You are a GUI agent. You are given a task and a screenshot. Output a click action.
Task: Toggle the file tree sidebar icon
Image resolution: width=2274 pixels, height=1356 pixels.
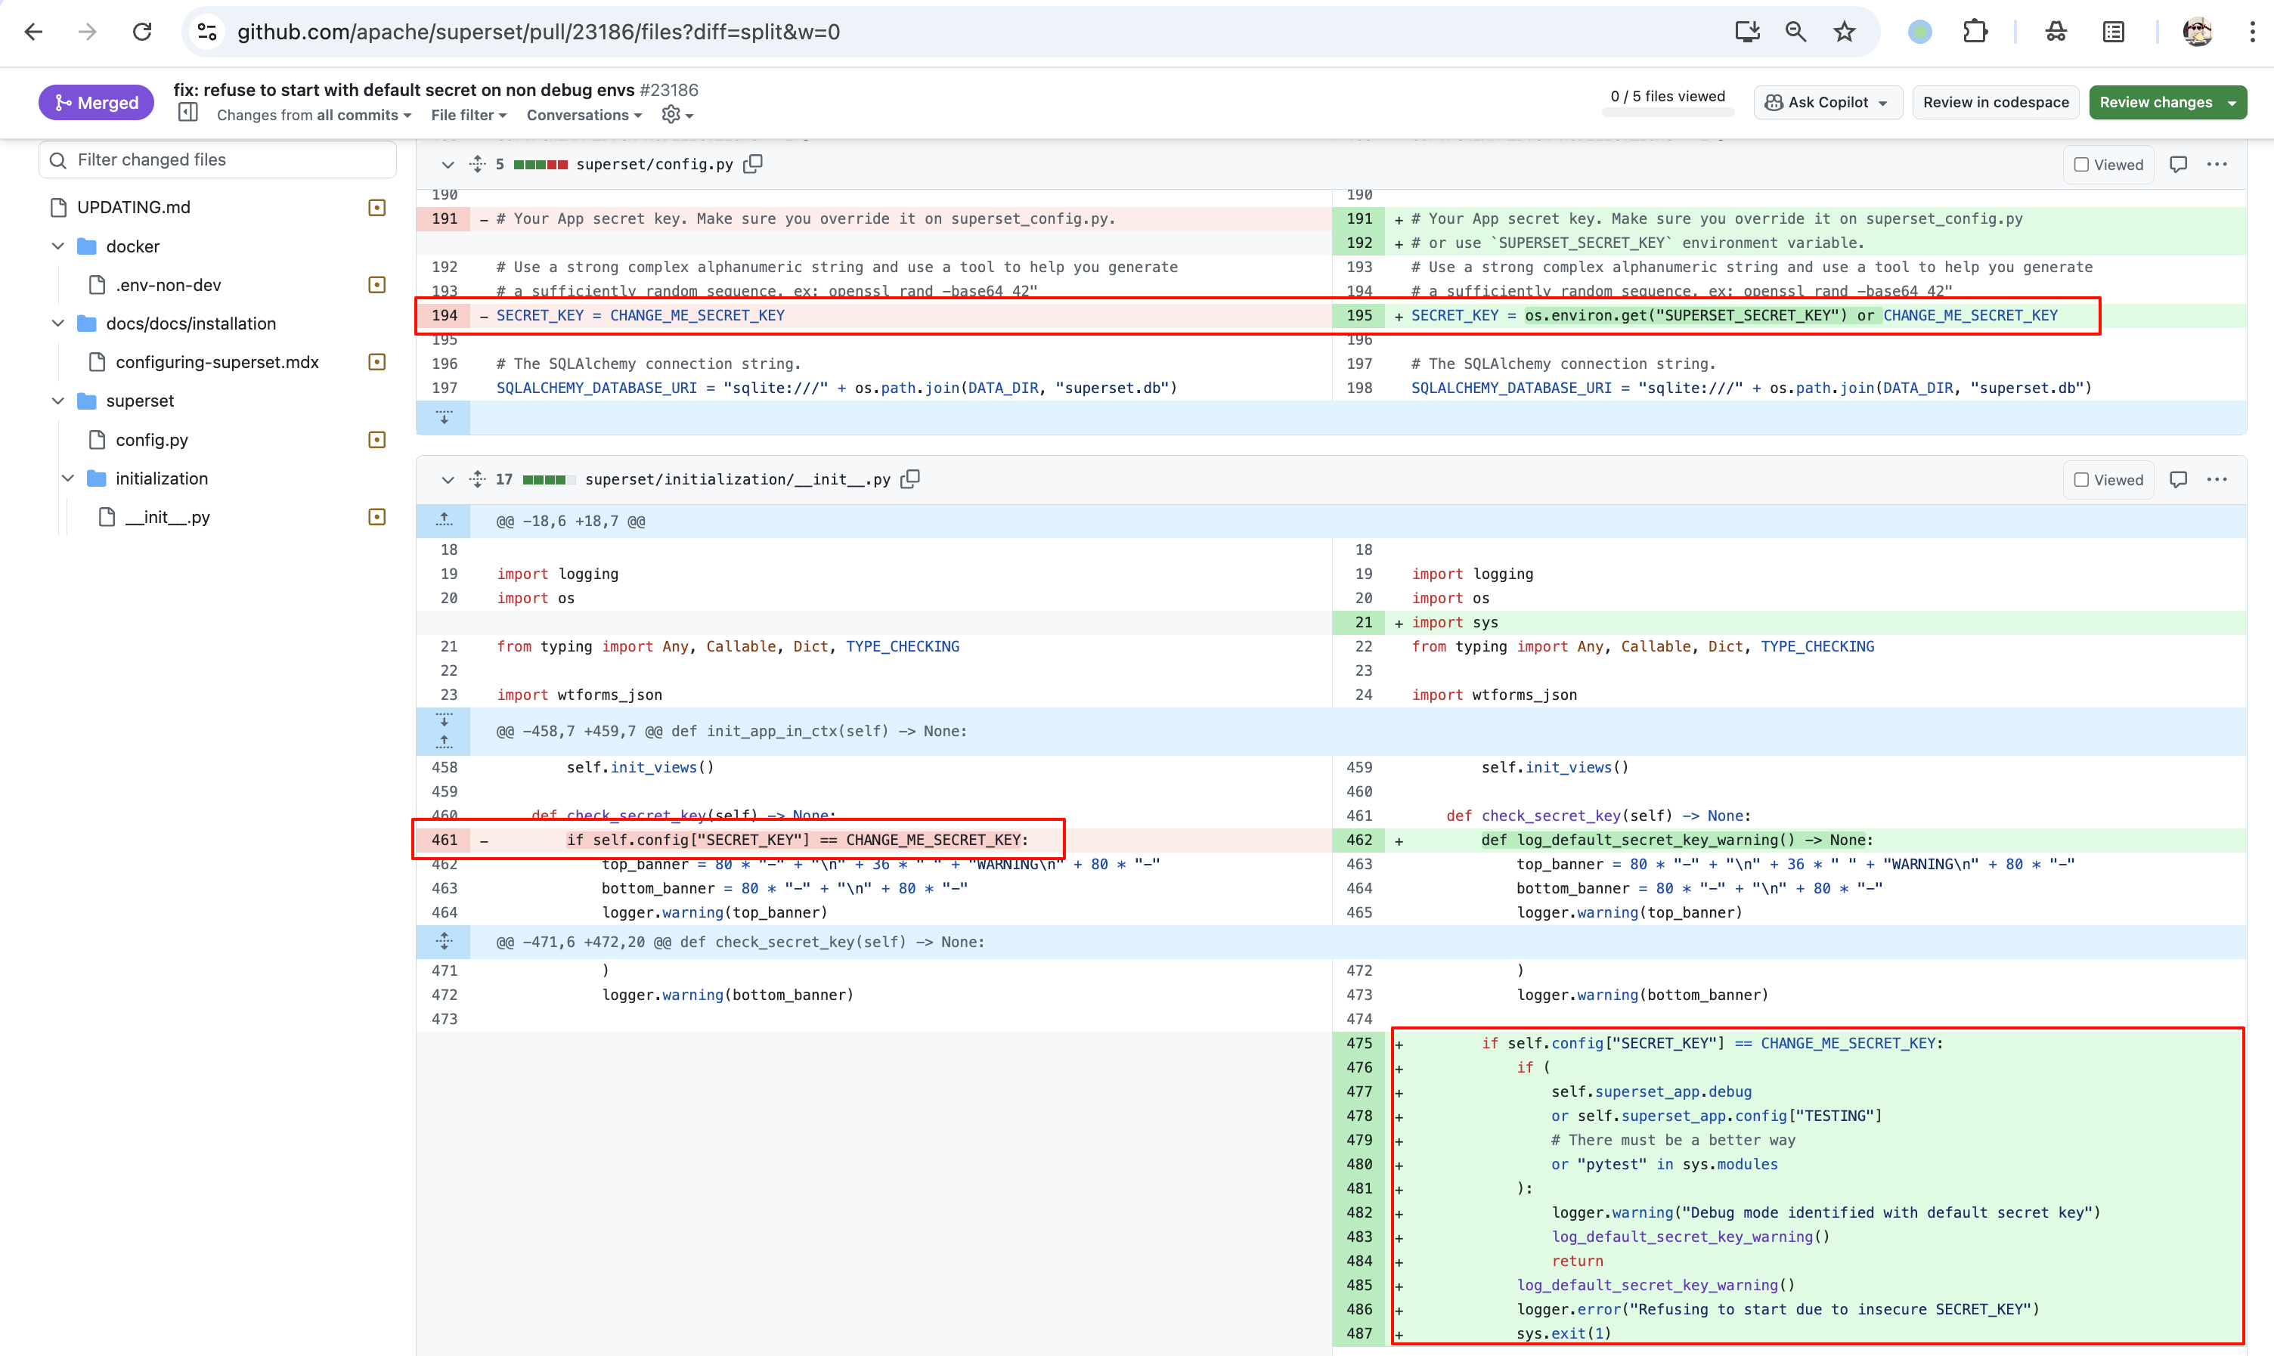tap(188, 113)
